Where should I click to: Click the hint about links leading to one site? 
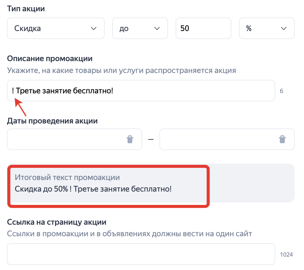pos(129,234)
